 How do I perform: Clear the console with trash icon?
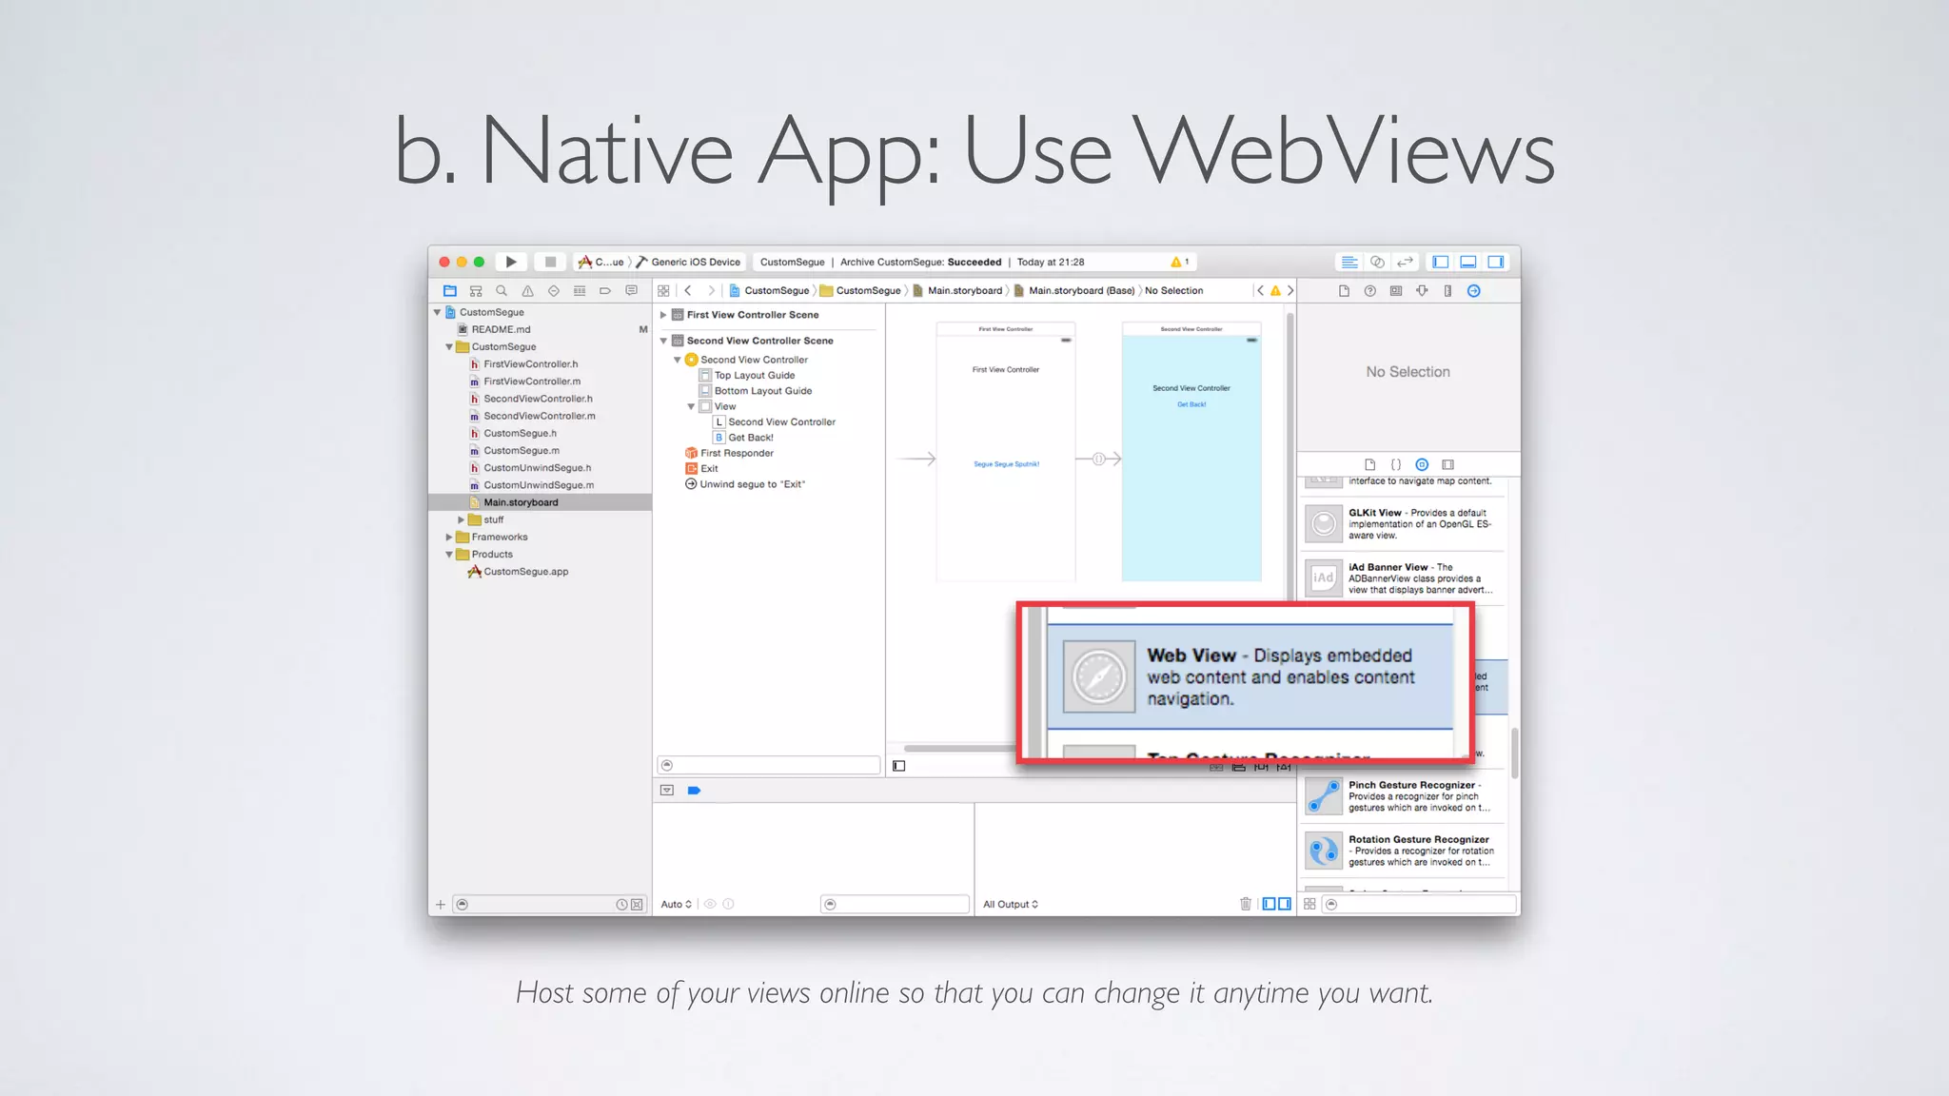click(x=1246, y=904)
